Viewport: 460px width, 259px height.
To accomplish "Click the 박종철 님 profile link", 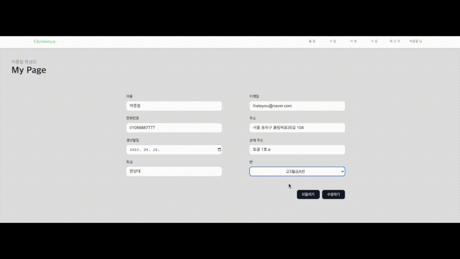I will [415, 41].
